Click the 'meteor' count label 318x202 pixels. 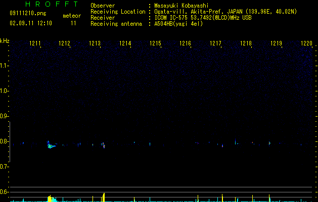pos(72,16)
